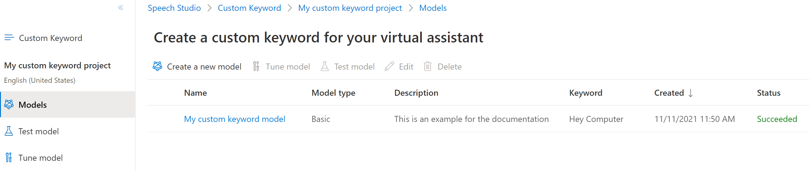This screenshot has height=171, width=809.
Task: Open Tune model label in sidebar
Action: click(40, 157)
